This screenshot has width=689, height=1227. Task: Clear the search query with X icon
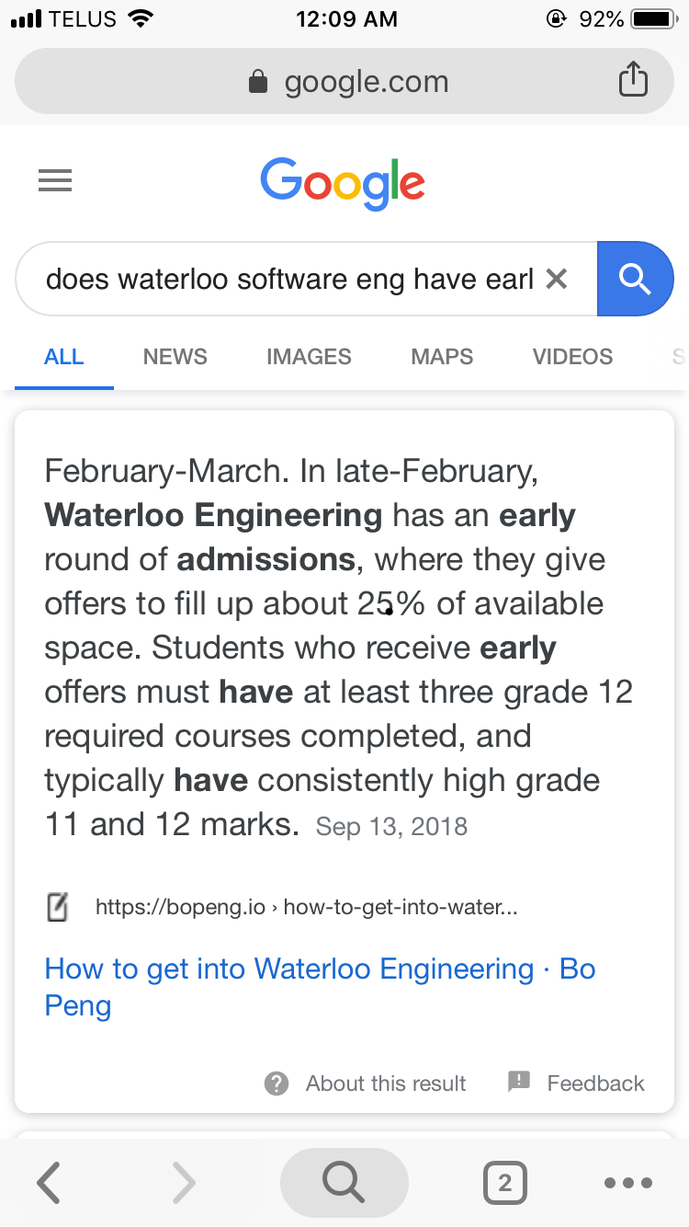click(556, 279)
